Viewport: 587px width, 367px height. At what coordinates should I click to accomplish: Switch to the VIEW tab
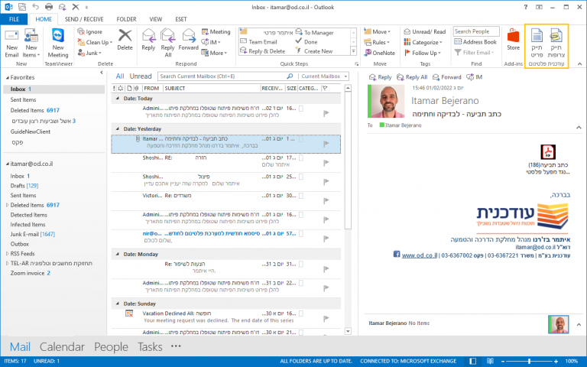[156, 19]
